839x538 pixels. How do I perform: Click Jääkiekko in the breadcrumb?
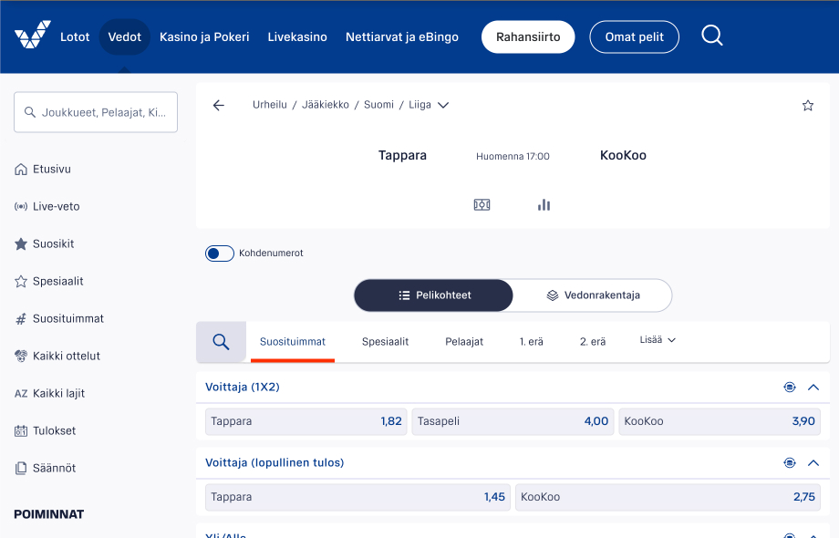(x=326, y=105)
